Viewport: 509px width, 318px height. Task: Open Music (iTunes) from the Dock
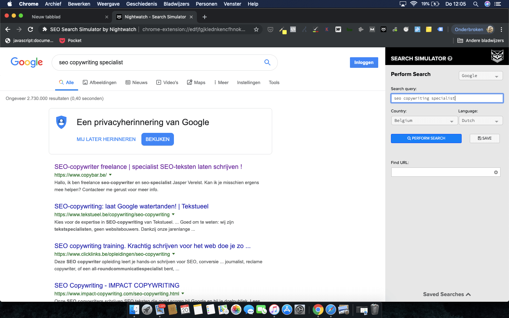pyautogui.click(x=274, y=310)
